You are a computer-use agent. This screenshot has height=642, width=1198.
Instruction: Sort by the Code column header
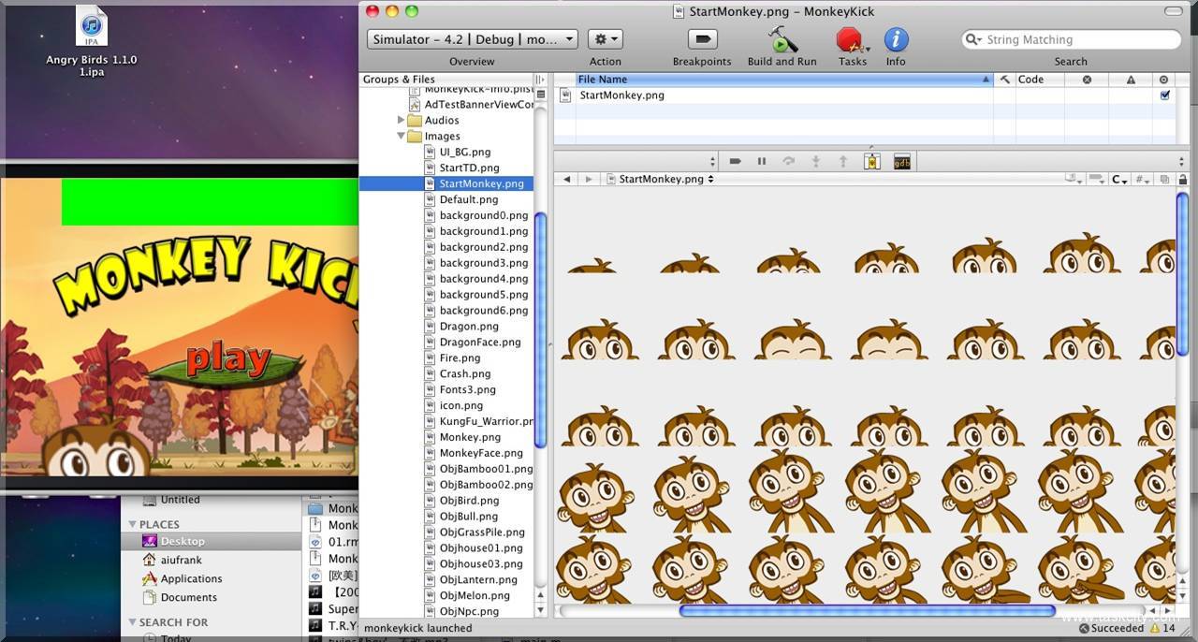click(1040, 80)
